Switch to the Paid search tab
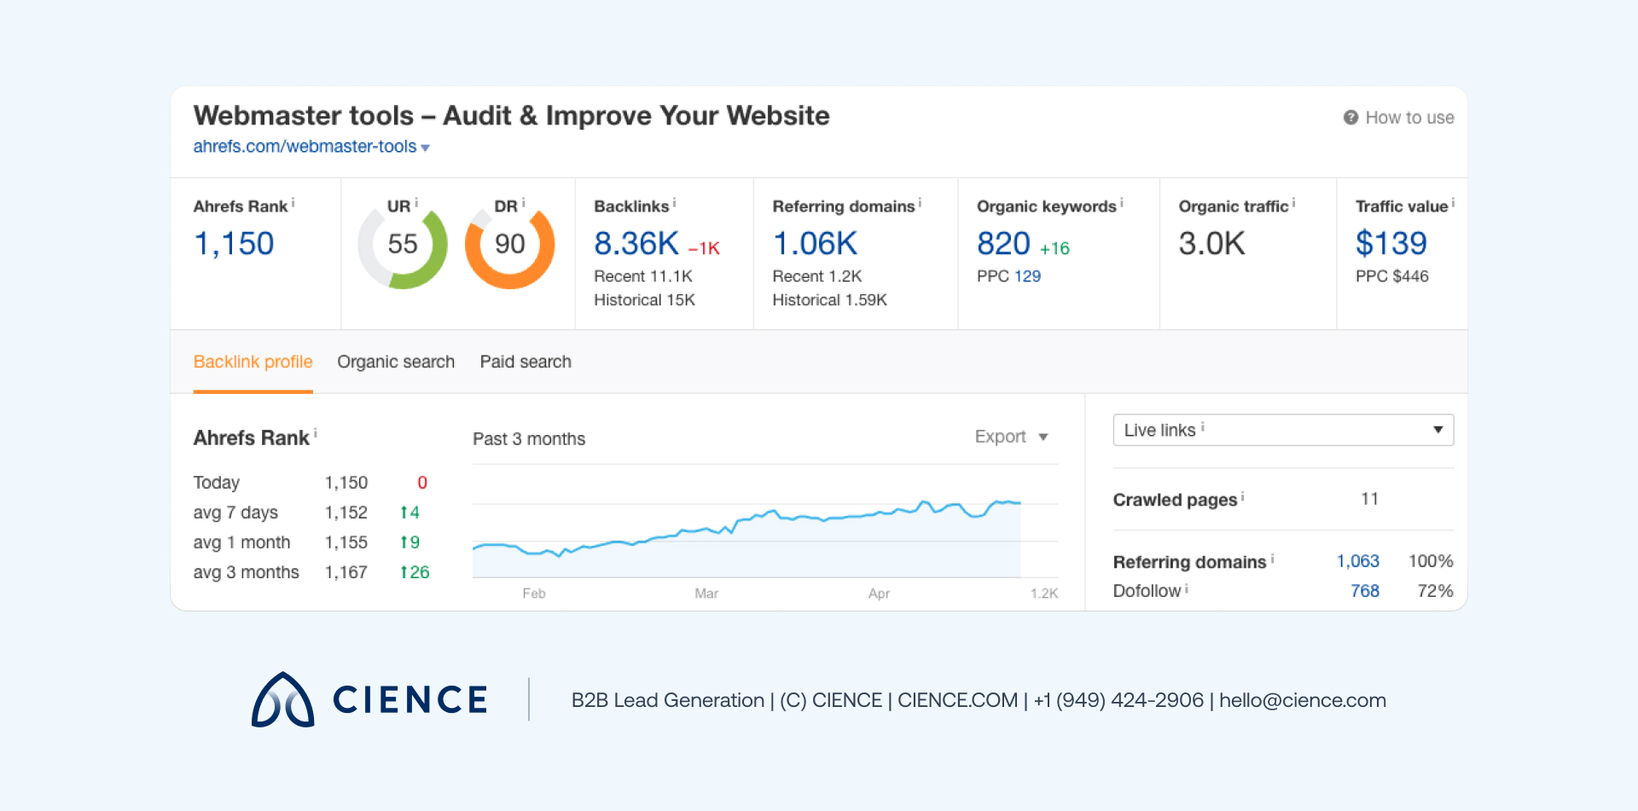This screenshot has width=1638, height=811. click(x=526, y=362)
